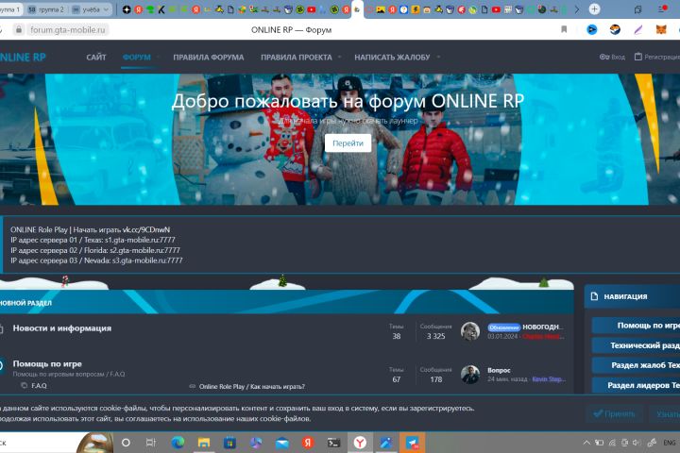Switch to the black compass favicon tab
Image resolution: width=680 pixels, height=453 pixels.
(127, 9)
